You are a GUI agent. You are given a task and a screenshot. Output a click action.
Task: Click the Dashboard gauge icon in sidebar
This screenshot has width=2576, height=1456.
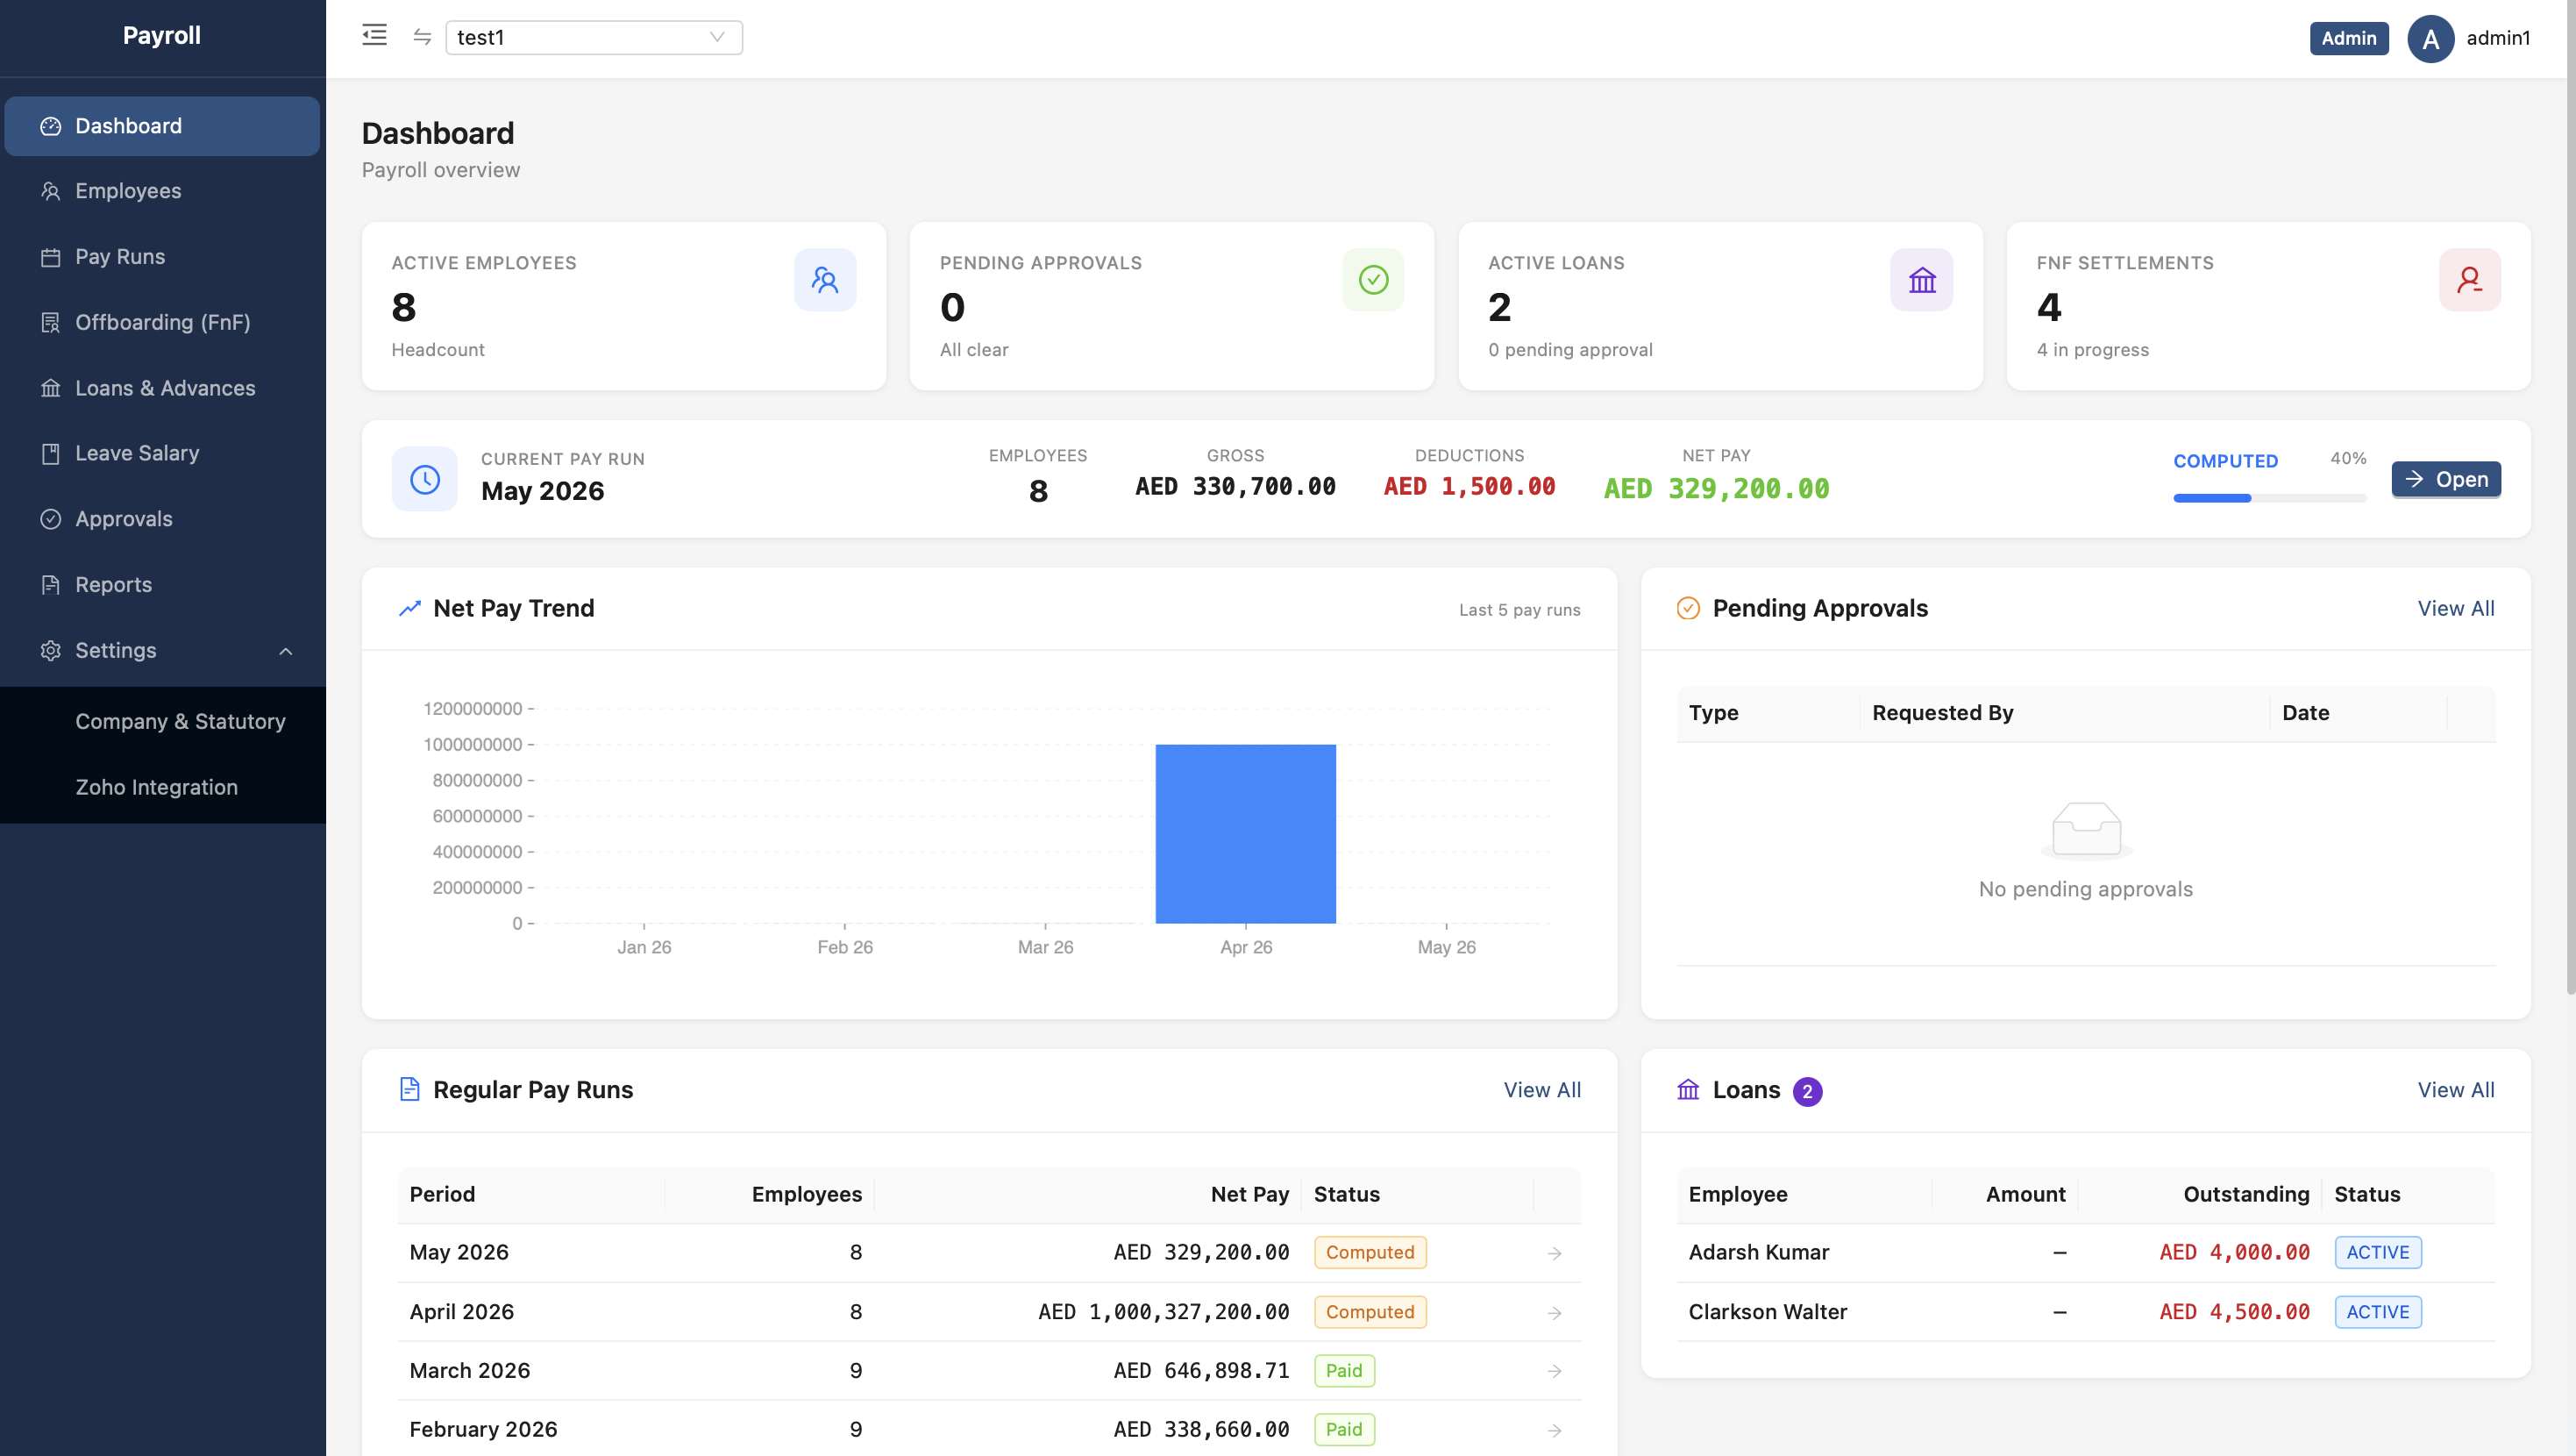coord(50,126)
